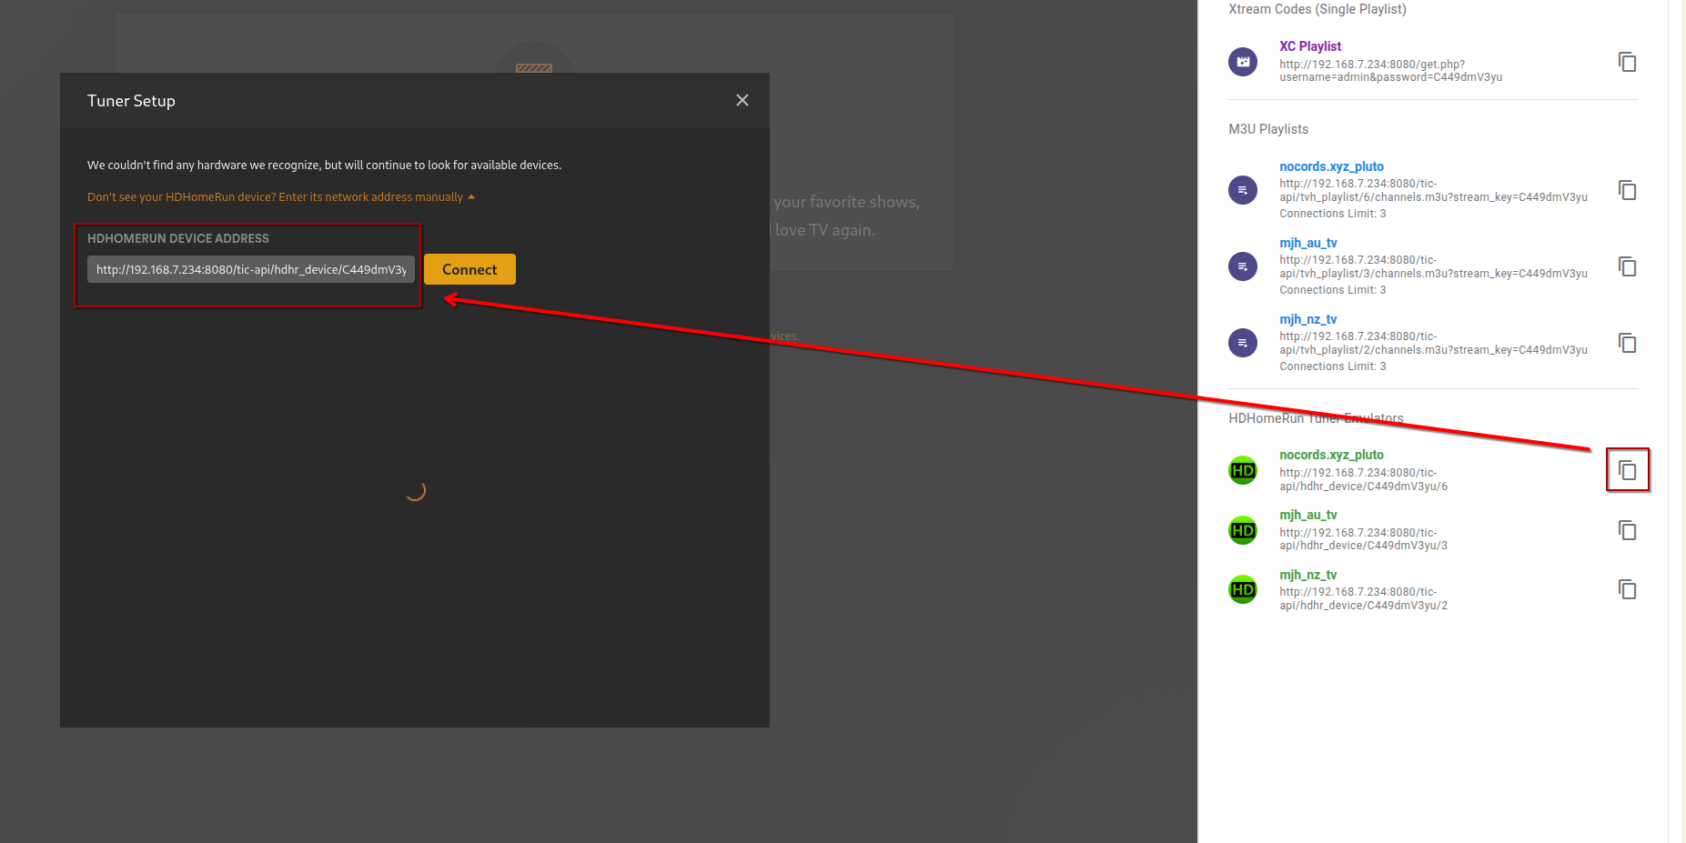Image resolution: width=1686 pixels, height=843 pixels.
Task: Click the playlist icon beside nocords.xyz_pluto
Action: pos(1242,190)
